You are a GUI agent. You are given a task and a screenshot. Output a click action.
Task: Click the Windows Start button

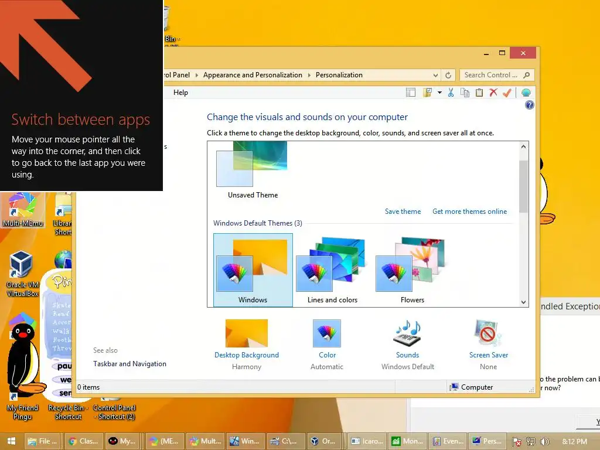12,441
